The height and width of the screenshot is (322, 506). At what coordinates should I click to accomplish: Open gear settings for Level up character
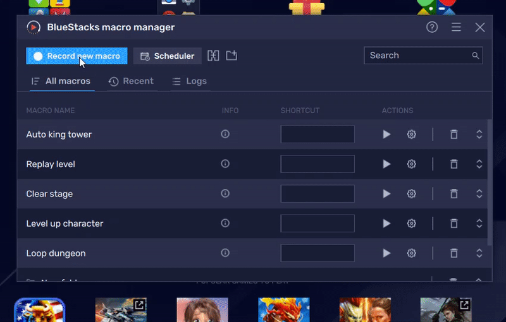click(x=412, y=224)
